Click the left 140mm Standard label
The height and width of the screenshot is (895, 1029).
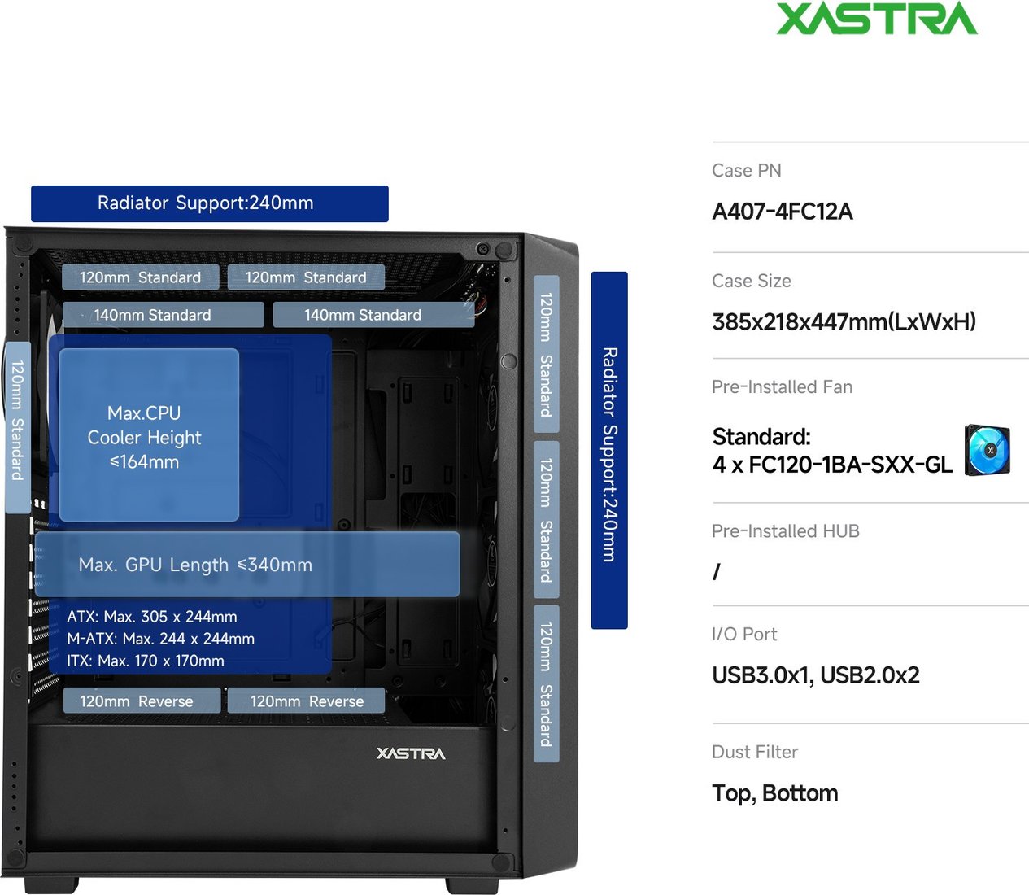click(164, 315)
